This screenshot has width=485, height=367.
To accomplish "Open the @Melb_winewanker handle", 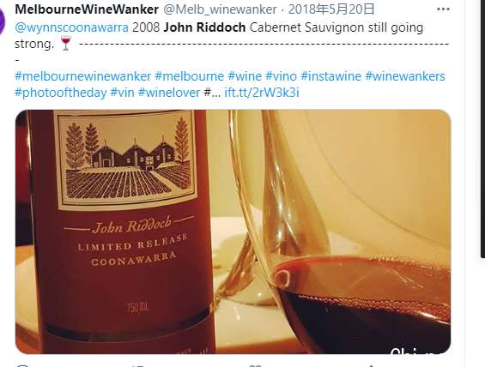I will click(220, 9).
